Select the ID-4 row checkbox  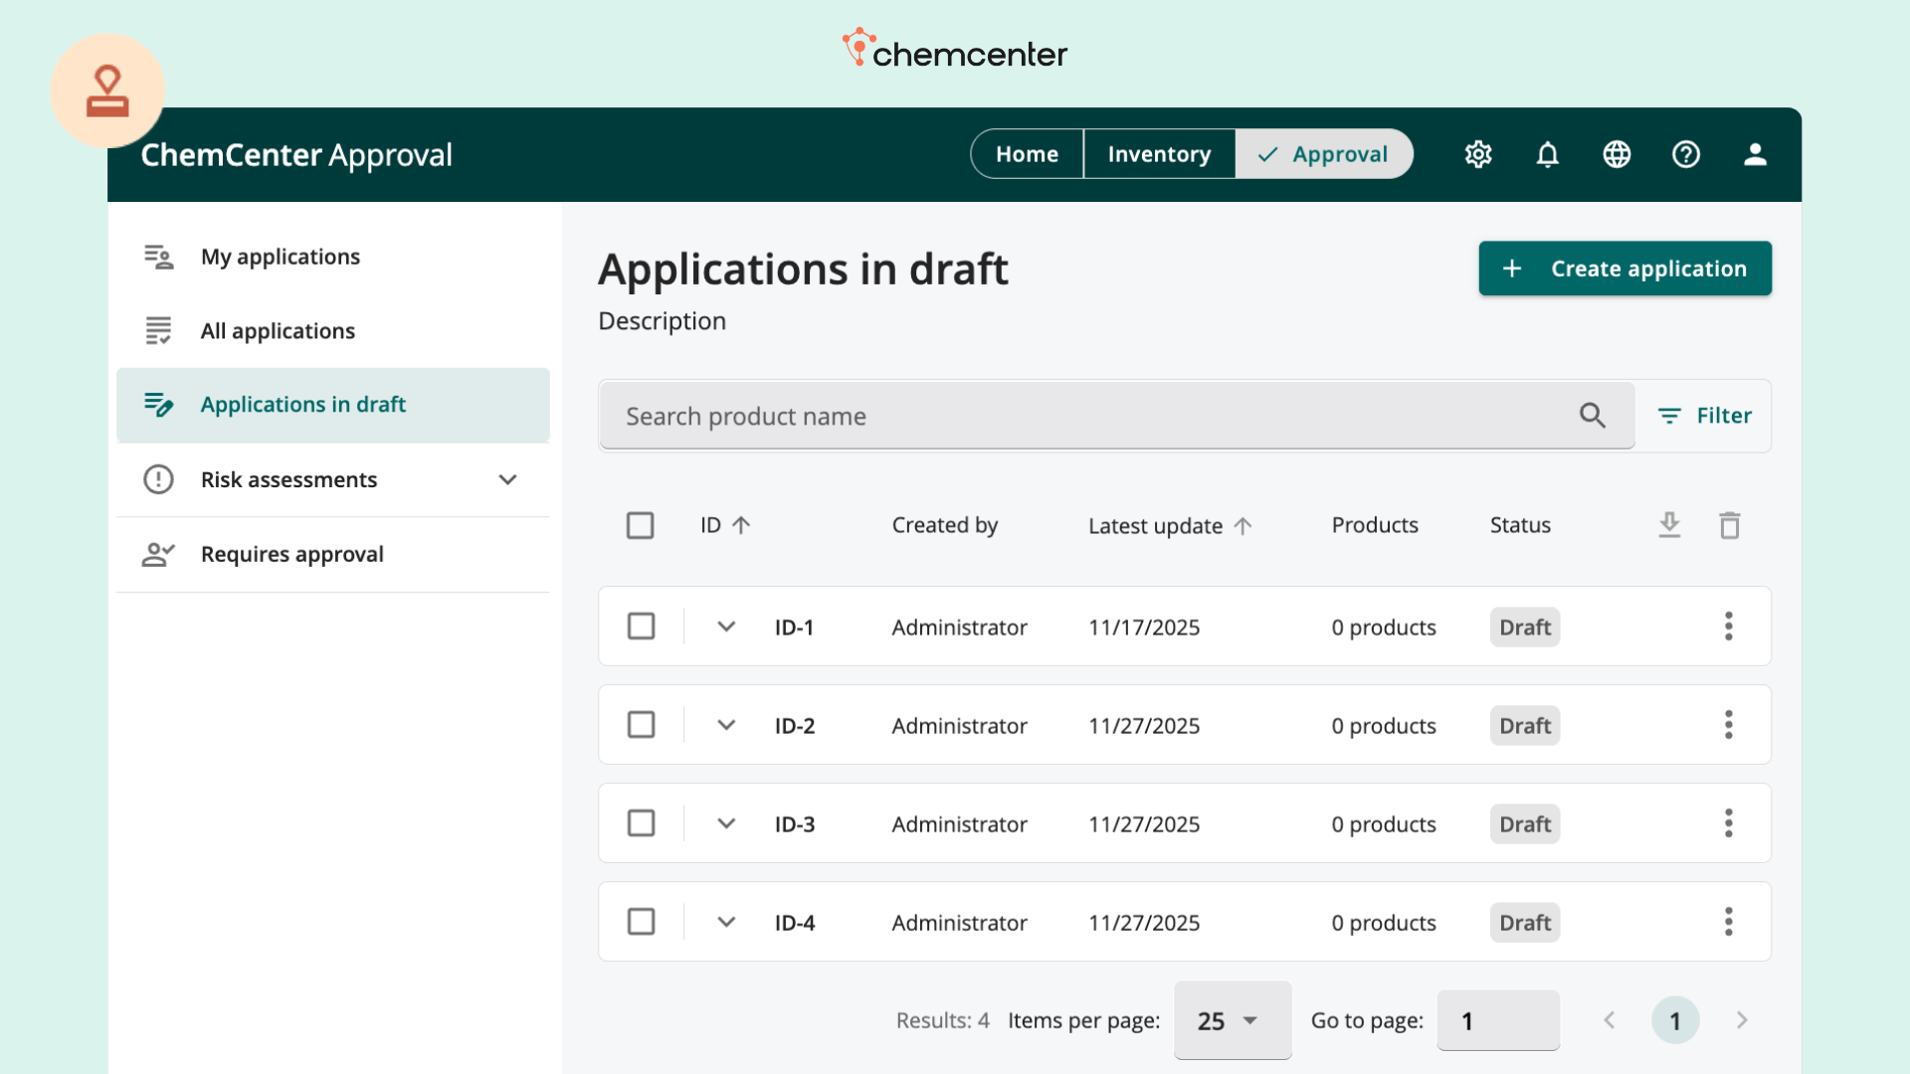pyautogui.click(x=642, y=922)
